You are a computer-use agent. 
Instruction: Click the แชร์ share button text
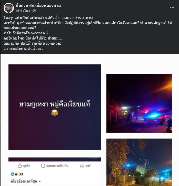click(x=88, y=165)
